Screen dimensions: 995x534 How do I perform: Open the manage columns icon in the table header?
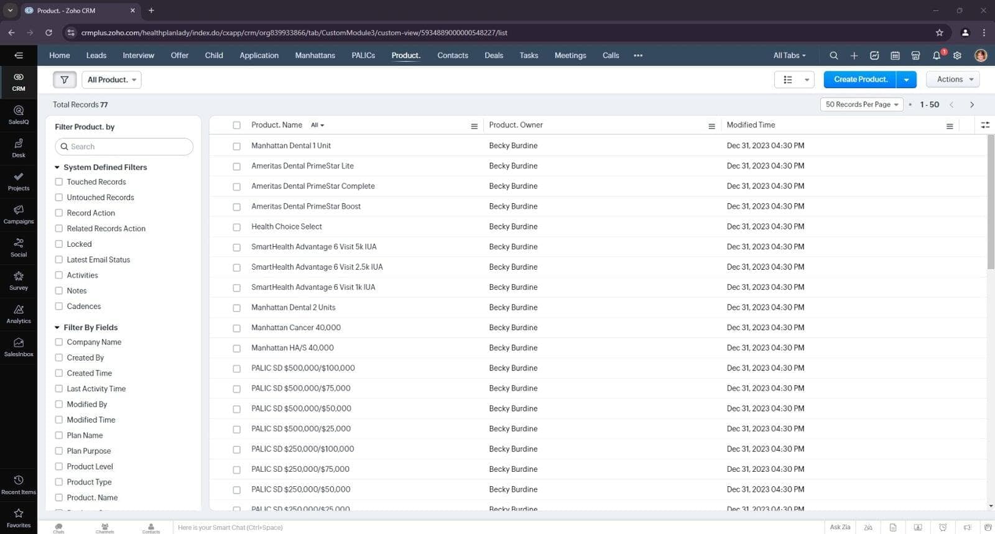coord(985,125)
